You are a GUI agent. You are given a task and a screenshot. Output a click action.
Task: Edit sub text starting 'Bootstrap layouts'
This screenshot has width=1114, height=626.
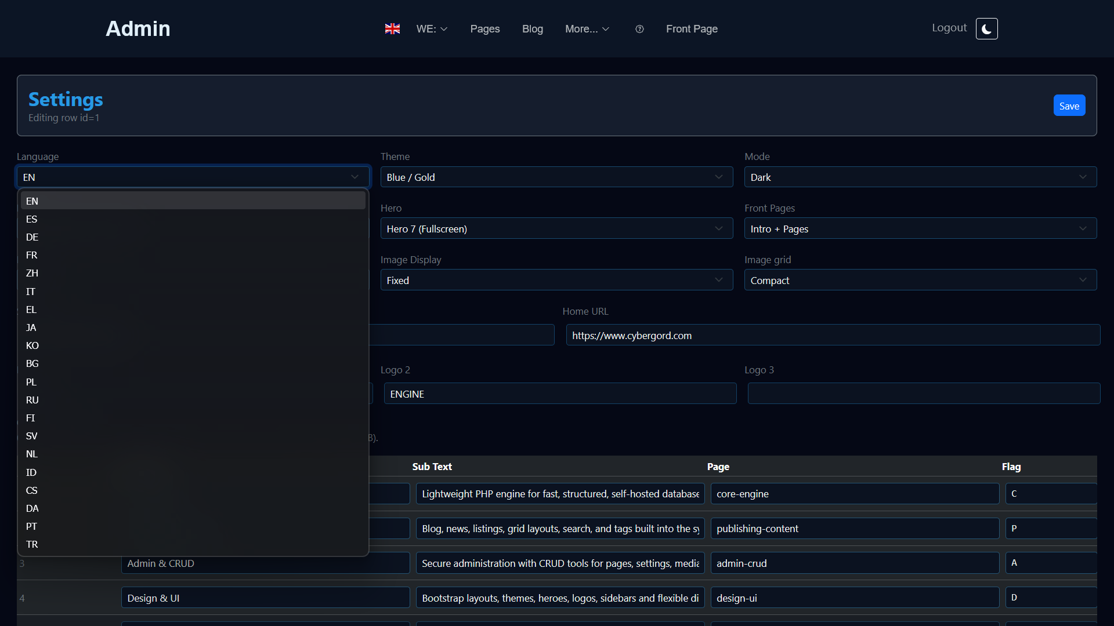[560, 598]
